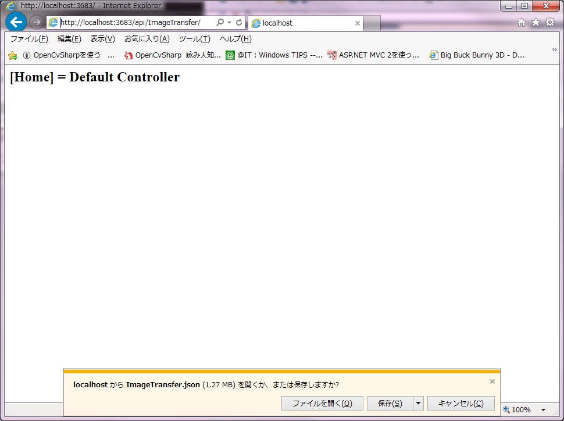Select the localhost tab

click(x=306, y=23)
